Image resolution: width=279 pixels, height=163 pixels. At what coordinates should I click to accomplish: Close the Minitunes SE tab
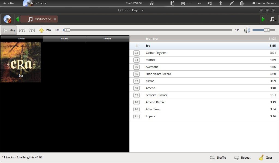(x=55, y=19)
